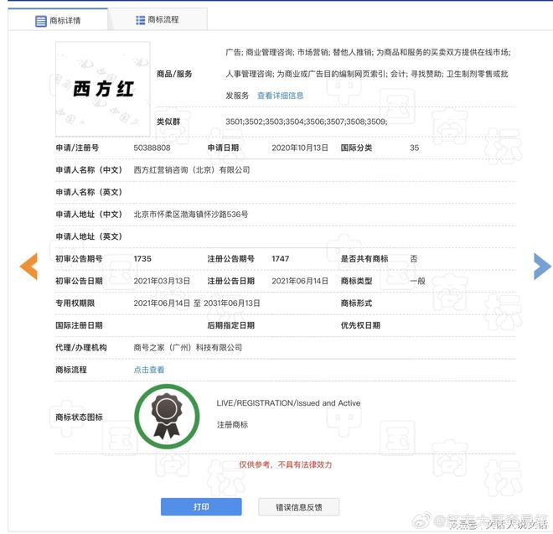Click the 专用权期限 label
This screenshot has height=534, width=553.
pyautogui.click(x=75, y=303)
